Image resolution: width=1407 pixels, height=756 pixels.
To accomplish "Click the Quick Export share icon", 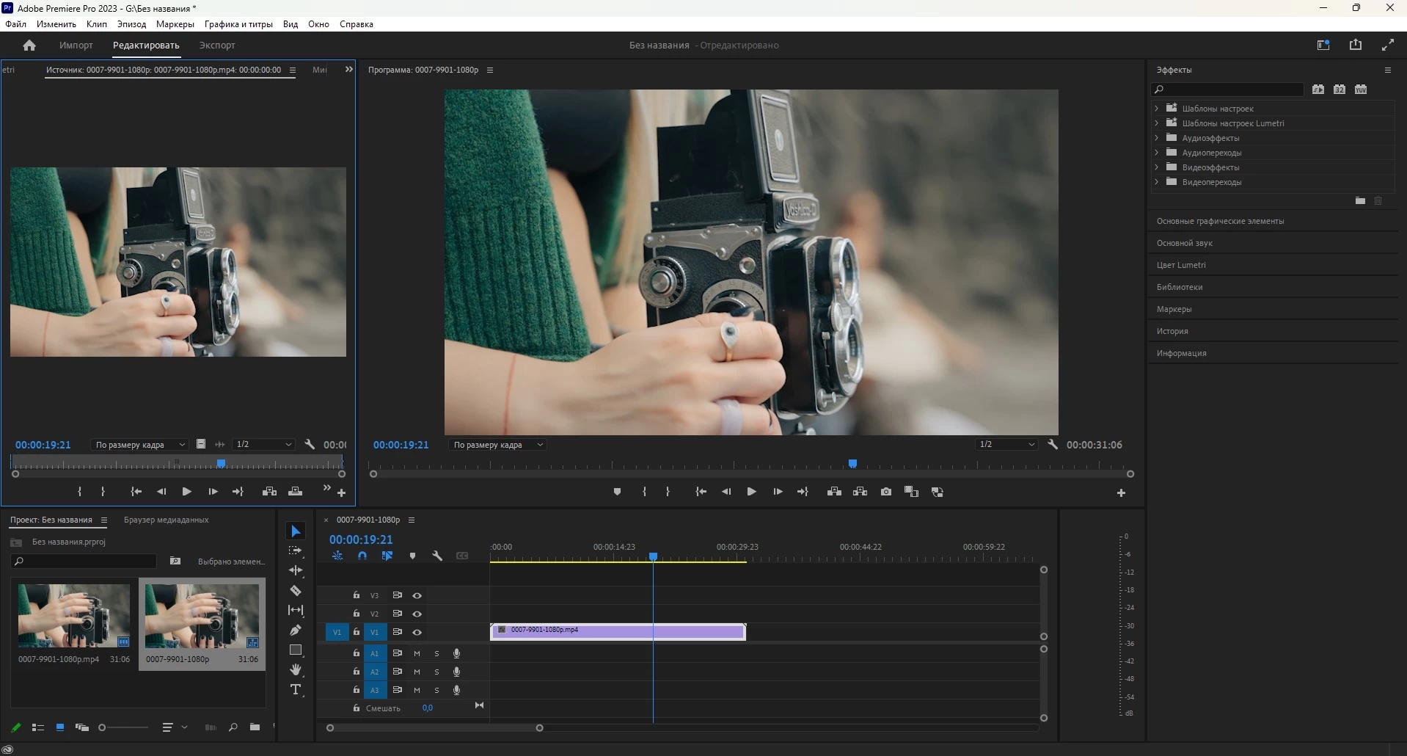I will point(1356,45).
